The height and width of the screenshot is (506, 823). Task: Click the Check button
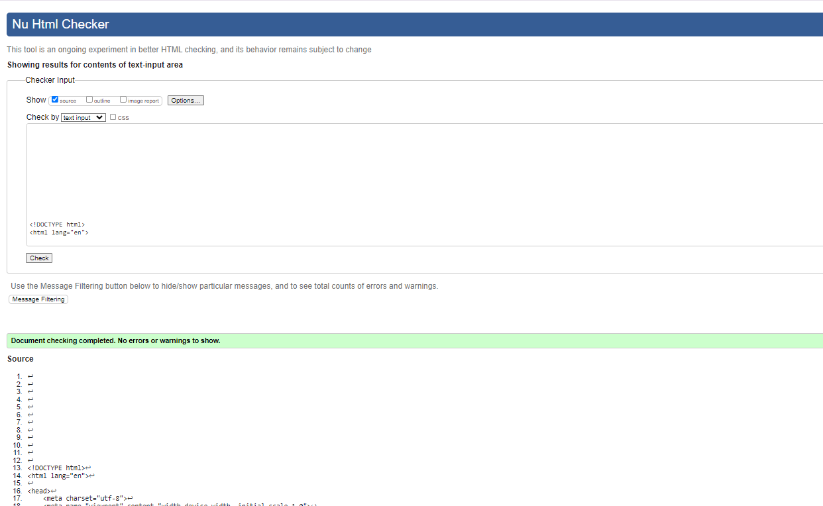point(39,258)
